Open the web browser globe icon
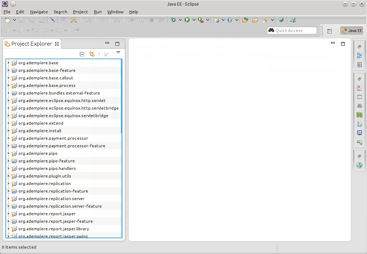The image size is (367, 254). pos(281,20)
